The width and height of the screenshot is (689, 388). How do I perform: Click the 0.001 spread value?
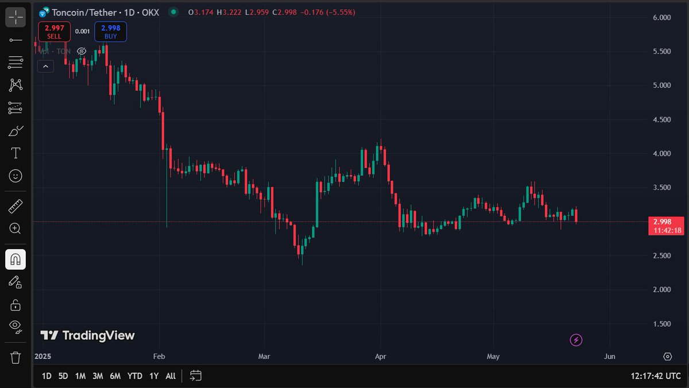[83, 32]
